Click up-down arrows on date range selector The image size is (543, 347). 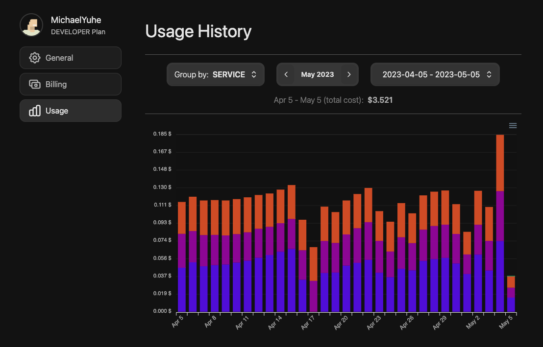[x=489, y=74]
